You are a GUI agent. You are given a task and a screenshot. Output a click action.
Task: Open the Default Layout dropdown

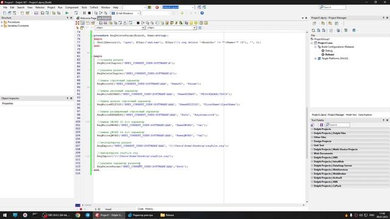pos(193,7)
